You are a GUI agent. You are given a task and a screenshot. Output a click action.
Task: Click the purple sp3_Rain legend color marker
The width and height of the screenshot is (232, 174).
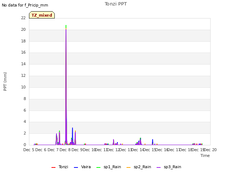(x=159, y=167)
